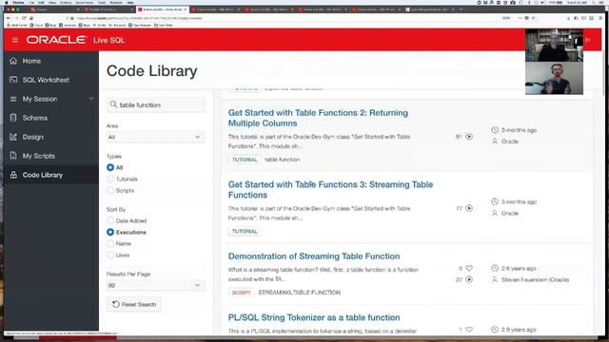Image resolution: width=609 pixels, height=342 pixels.
Task: Filter types to Scripts only
Action: coord(110,190)
